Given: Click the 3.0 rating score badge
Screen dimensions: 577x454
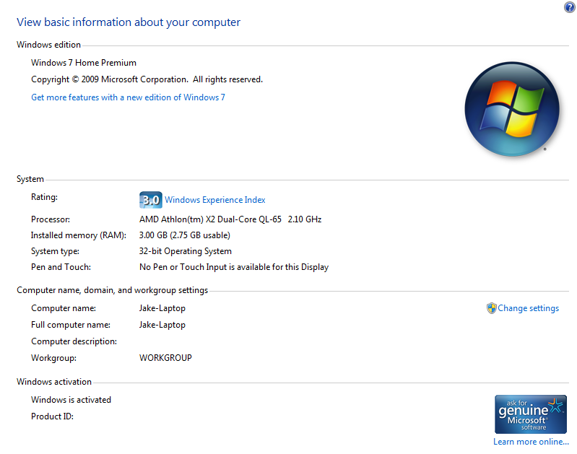Looking at the screenshot, I should pyautogui.click(x=150, y=200).
